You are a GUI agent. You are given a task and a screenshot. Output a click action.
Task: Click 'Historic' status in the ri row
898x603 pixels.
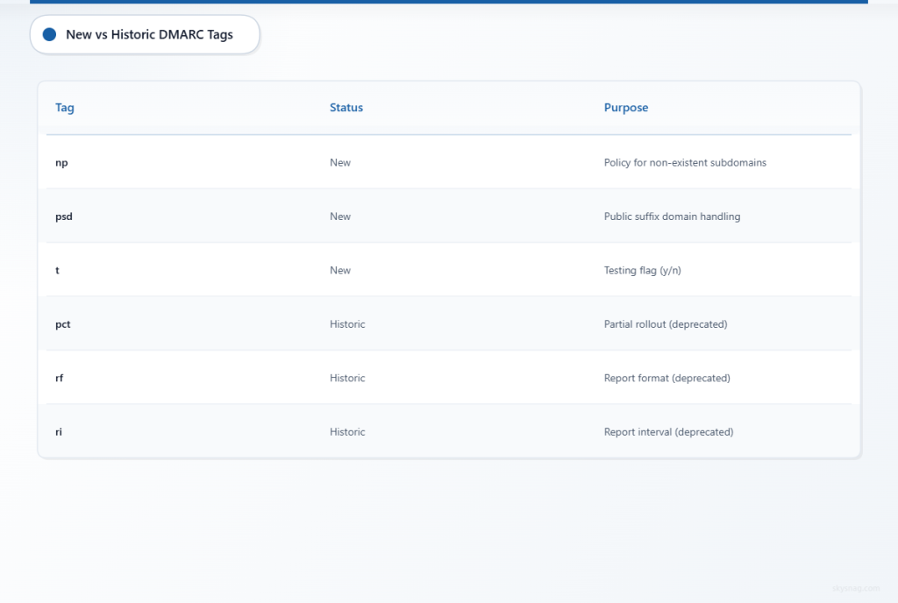click(x=347, y=432)
